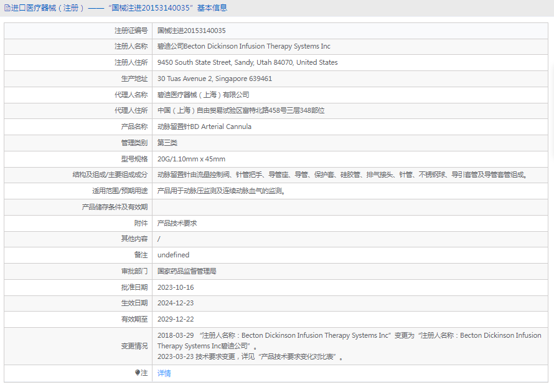554x387 pixels.
Task: Click the 注册证编号 row label
Action: (x=131, y=31)
